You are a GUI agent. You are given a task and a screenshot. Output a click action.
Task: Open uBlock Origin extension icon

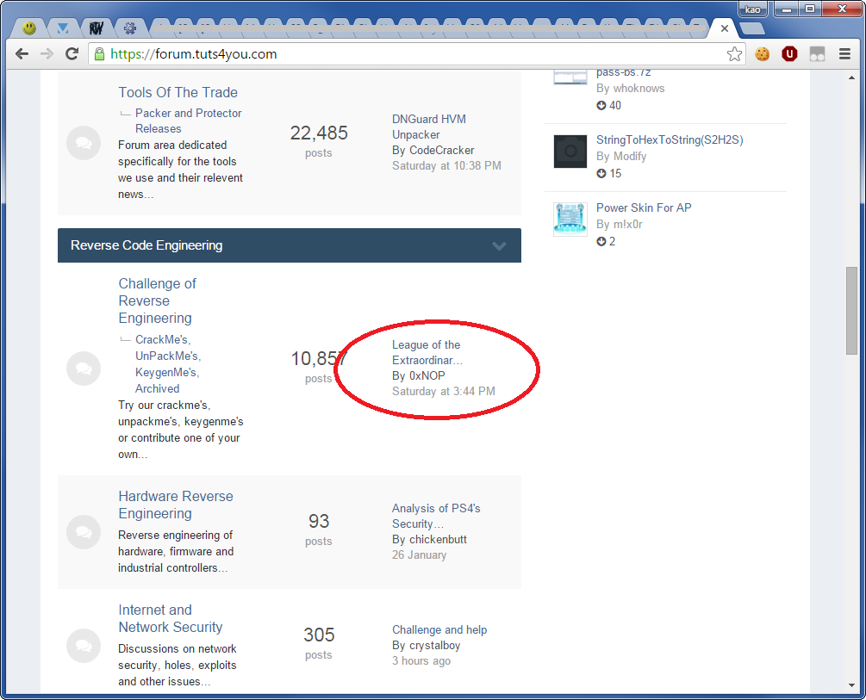(x=789, y=54)
